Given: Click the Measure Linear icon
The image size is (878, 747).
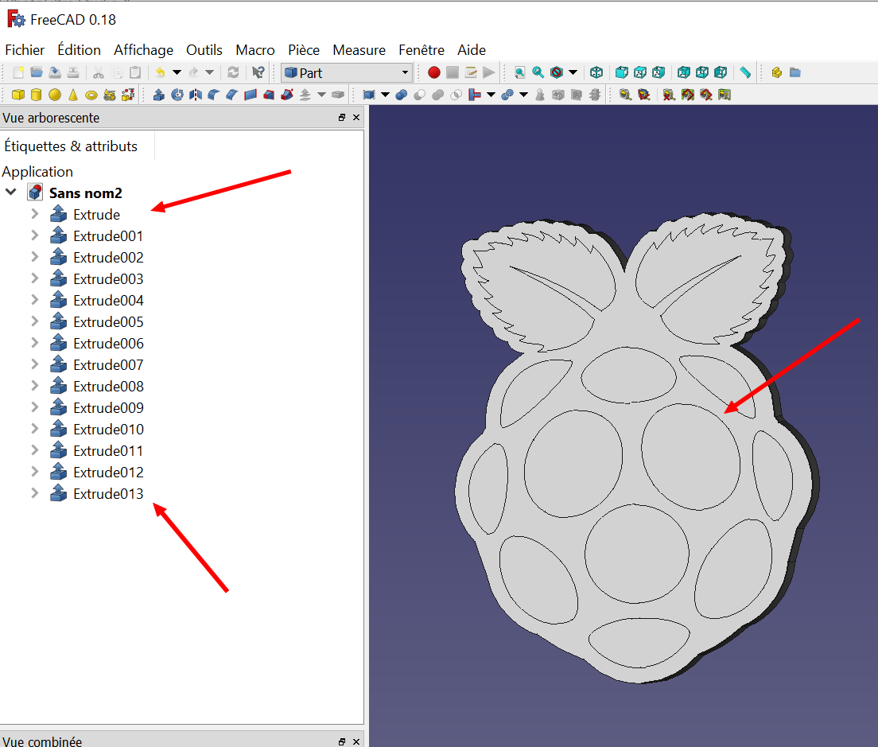Looking at the screenshot, I should tap(625, 95).
